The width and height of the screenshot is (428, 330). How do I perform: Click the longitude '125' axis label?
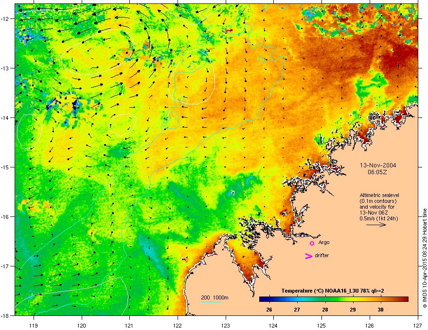tap(321, 325)
